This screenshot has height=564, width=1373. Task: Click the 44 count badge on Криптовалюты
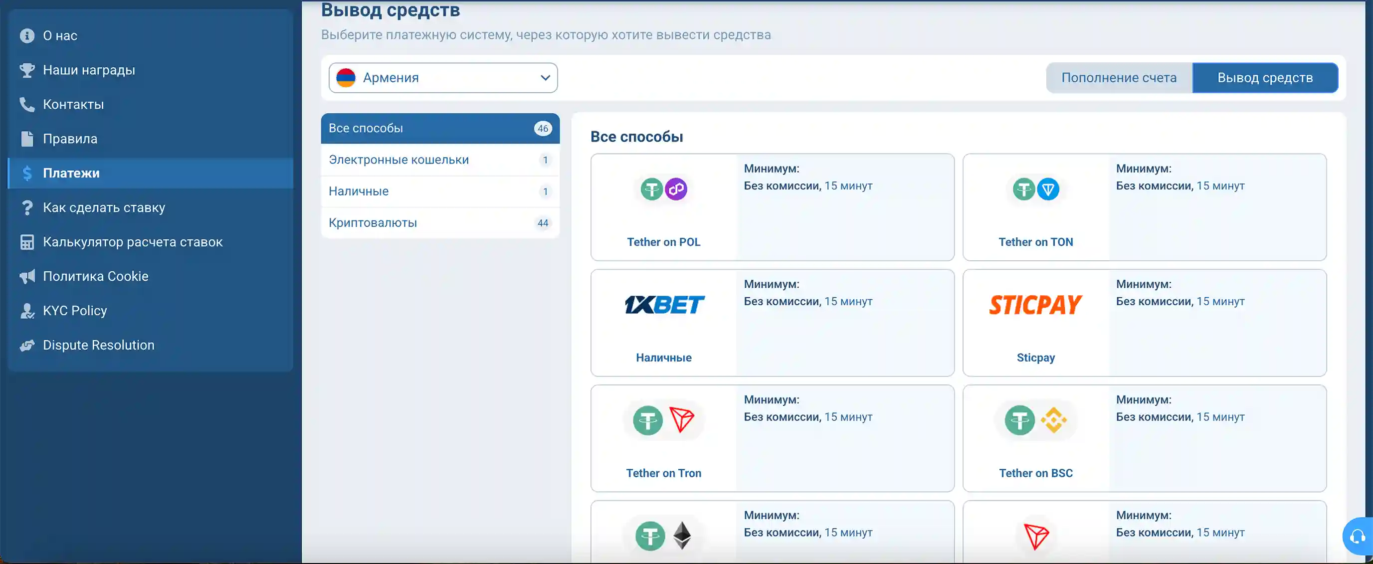543,223
